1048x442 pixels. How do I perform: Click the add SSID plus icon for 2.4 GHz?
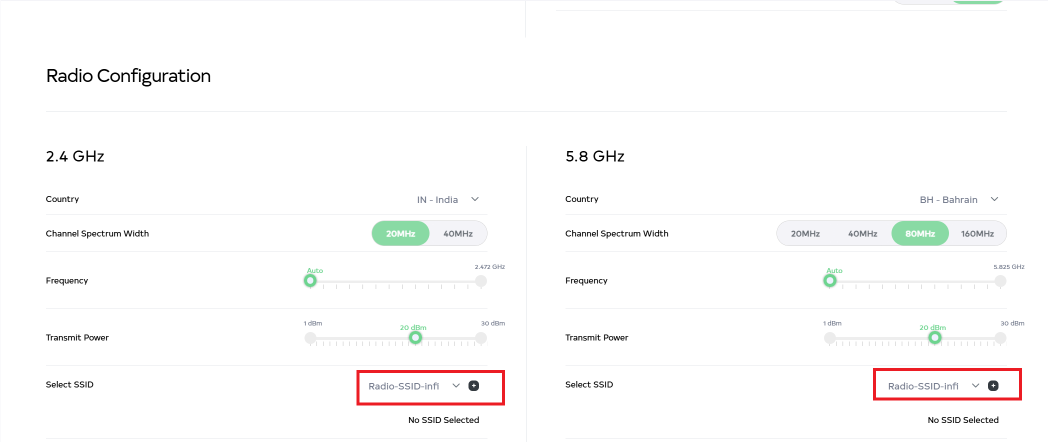473,385
